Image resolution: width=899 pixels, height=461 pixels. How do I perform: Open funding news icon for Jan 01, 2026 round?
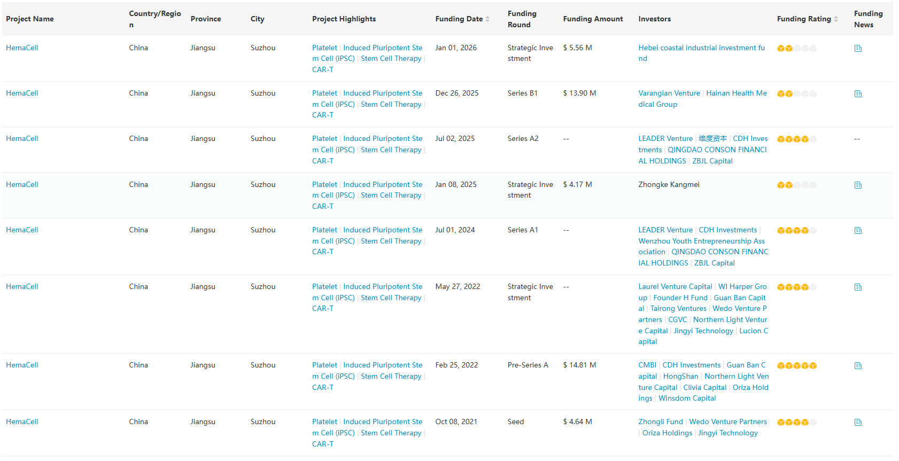tap(858, 49)
